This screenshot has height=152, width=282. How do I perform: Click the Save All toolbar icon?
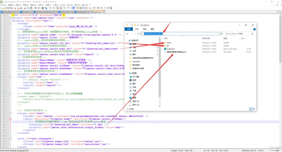click(11, 8)
